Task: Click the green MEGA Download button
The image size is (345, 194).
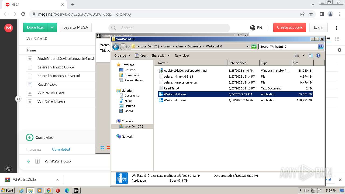Action: click(36, 27)
